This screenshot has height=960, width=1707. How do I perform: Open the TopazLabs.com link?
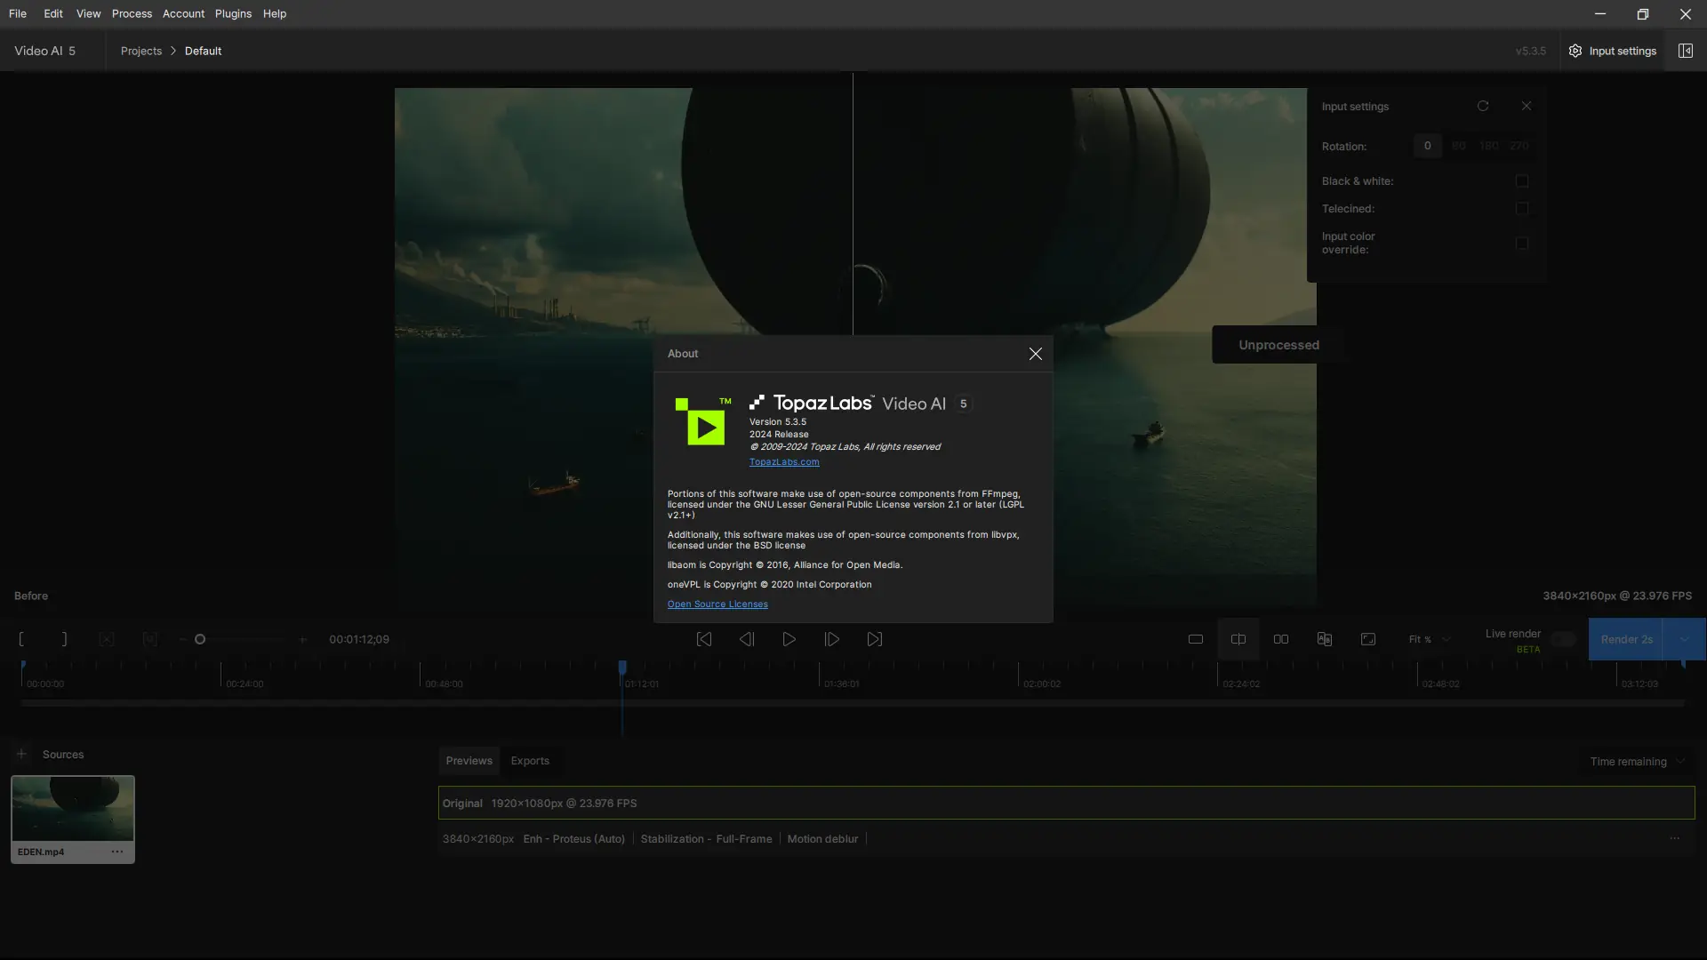pyautogui.click(x=784, y=462)
